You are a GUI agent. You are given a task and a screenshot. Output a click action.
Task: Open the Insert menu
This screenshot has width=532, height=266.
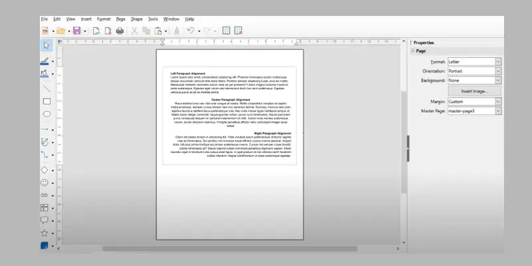coord(86,19)
